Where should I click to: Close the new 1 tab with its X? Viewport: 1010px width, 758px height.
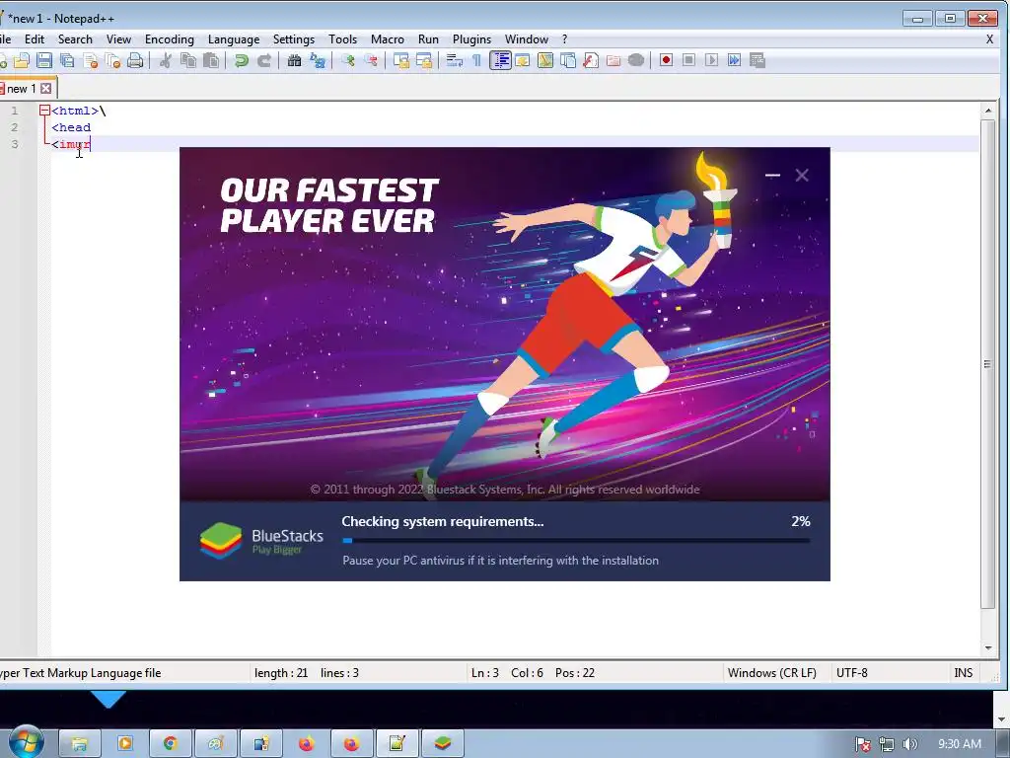[x=45, y=88]
